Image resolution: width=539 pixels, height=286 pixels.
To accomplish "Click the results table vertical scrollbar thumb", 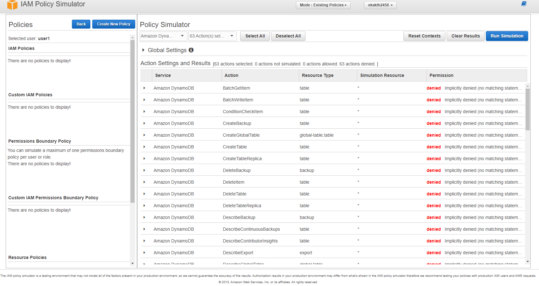I will [528, 109].
